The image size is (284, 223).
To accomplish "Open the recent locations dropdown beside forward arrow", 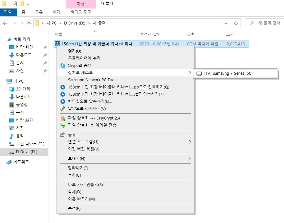I will (22, 23).
